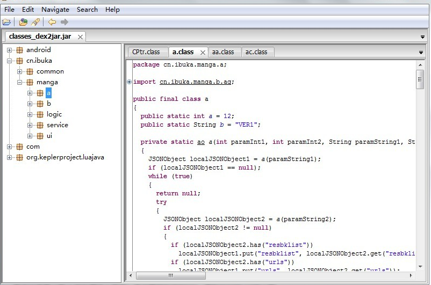Click the code view's horizontal scrollbar

[269, 275]
